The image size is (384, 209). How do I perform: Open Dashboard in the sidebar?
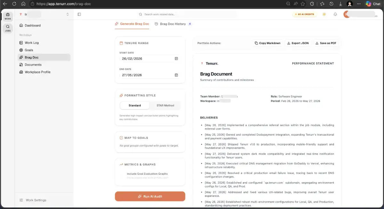point(43,25)
